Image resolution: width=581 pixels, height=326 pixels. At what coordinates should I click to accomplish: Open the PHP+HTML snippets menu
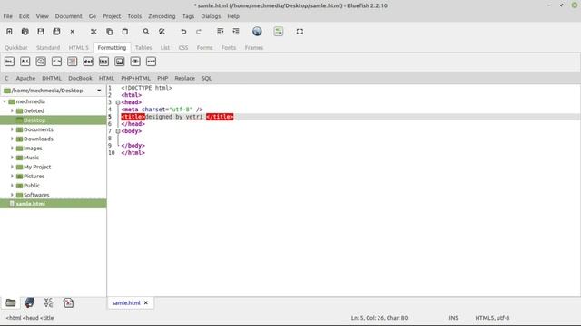[135, 79]
